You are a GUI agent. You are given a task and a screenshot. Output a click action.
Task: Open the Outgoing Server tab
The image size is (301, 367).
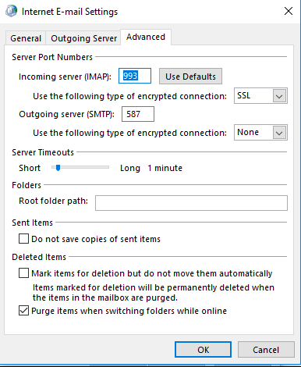[x=83, y=38]
